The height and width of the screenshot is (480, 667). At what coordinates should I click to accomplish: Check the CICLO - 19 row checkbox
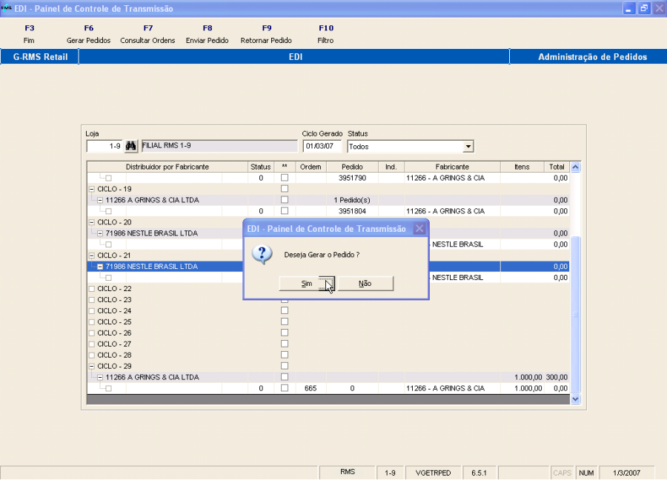click(x=285, y=189)
